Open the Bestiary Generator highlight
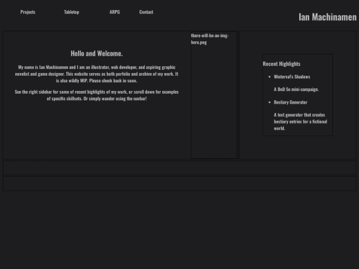The image size is (359, 269). [x=291, y=102]
